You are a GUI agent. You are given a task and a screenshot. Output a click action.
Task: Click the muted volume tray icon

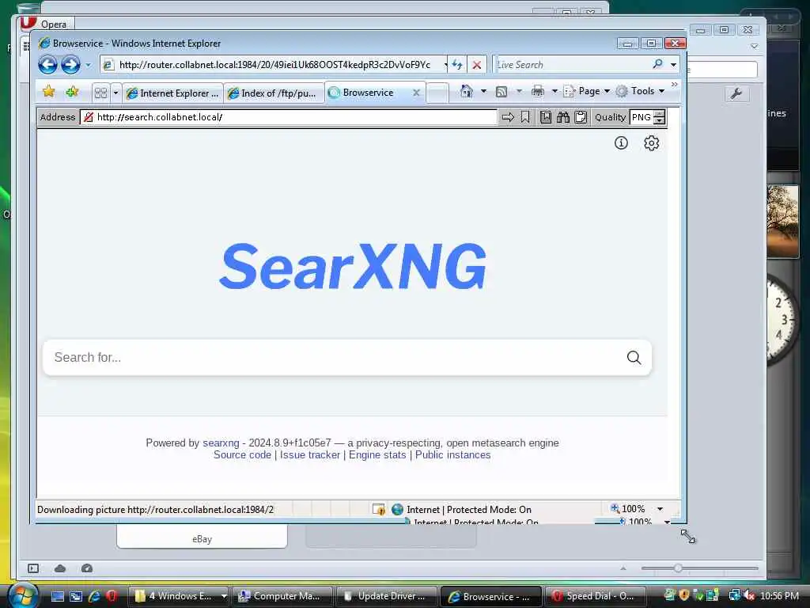pyautogui.click(x=750, y=596)
